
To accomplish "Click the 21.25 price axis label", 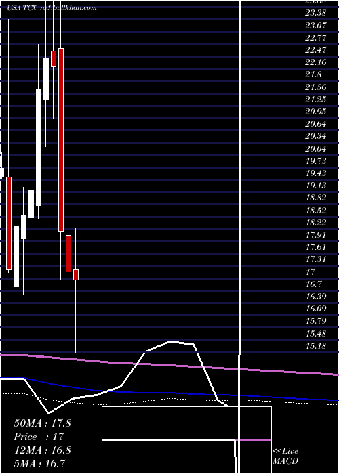I will [x=316, y=99].
